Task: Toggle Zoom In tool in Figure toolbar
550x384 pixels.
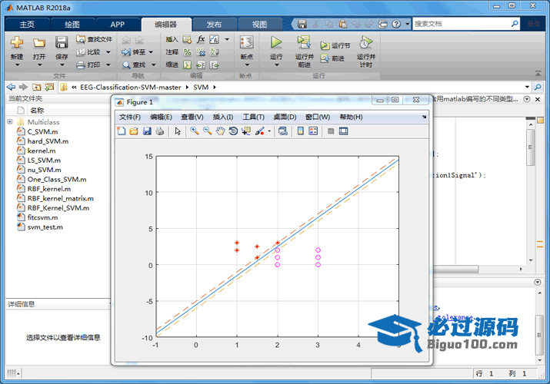Action: point(195,131)
